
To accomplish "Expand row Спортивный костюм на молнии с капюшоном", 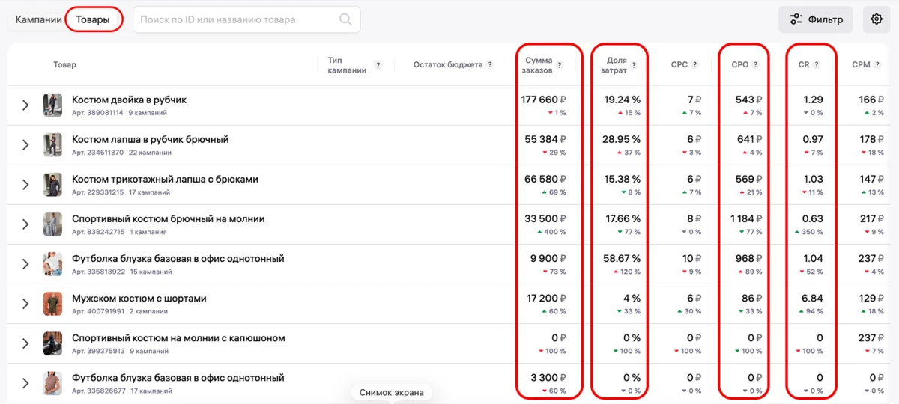I will (25, 343).
